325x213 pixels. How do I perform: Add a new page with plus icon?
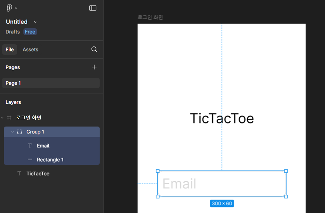94,67
